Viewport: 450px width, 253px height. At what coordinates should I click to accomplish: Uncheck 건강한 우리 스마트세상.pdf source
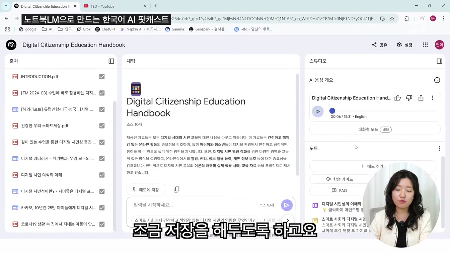pyautogui.click(x=102, y=126)
